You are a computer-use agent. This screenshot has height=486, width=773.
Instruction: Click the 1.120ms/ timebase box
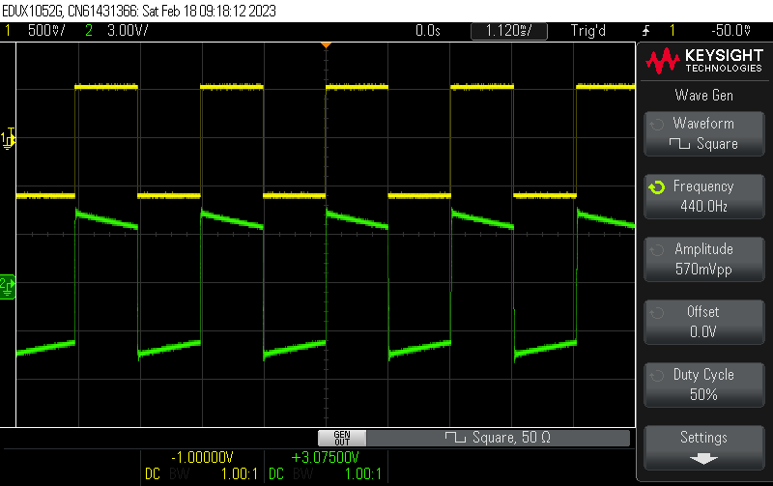(x=509, y=31)
